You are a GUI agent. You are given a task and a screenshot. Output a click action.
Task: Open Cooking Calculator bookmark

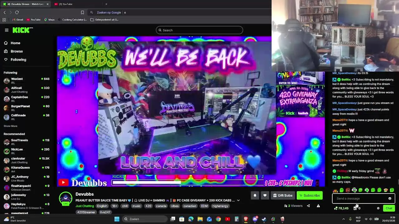72,20
